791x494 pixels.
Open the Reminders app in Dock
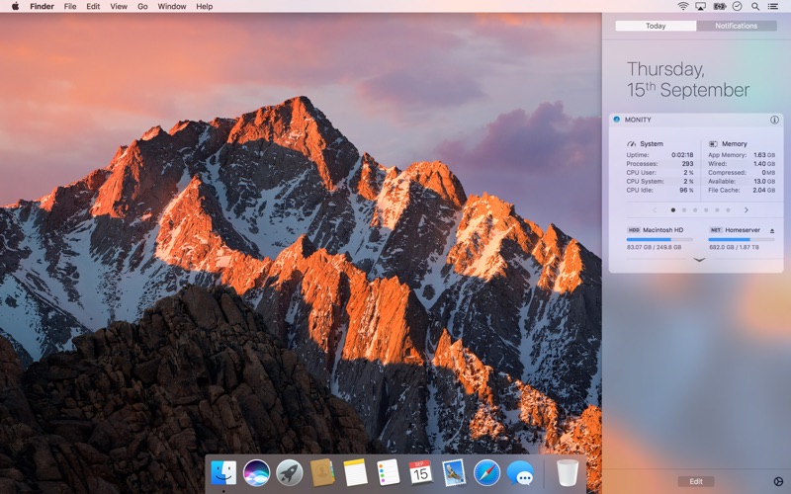coord(389,472)
